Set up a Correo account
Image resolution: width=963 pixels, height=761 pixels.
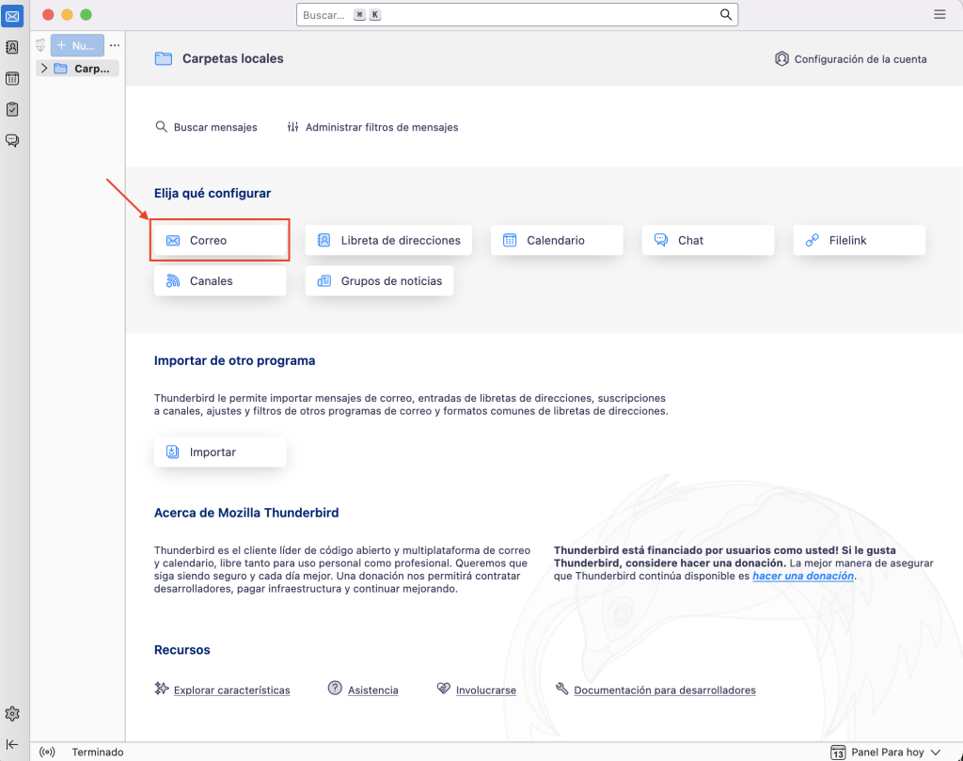(220, 240)
